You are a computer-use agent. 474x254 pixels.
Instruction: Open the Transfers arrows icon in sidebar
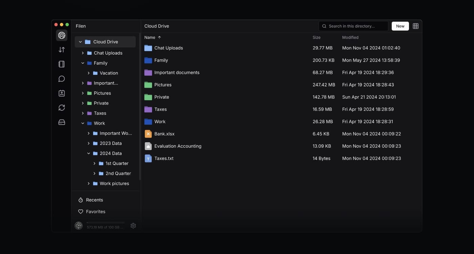[x=62, y=50]
